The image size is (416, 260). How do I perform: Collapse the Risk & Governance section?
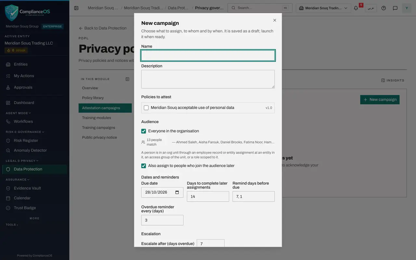point(25,132)
